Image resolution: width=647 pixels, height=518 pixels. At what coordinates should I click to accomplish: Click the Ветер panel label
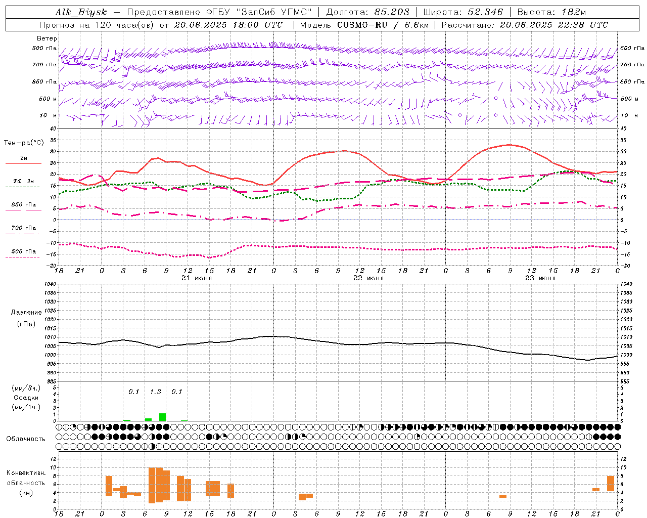point(47,38)
